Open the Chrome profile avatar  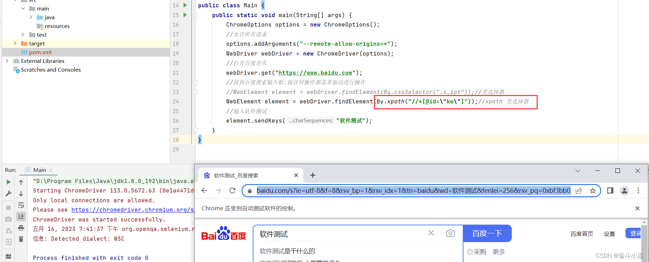tap(624, 190)
